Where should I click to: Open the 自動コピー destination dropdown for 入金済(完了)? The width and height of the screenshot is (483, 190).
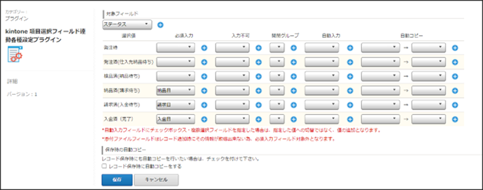pos(428,119)
